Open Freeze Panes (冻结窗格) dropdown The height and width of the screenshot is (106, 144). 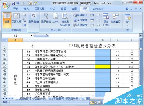pyautogui.click(x=81, y=25)
